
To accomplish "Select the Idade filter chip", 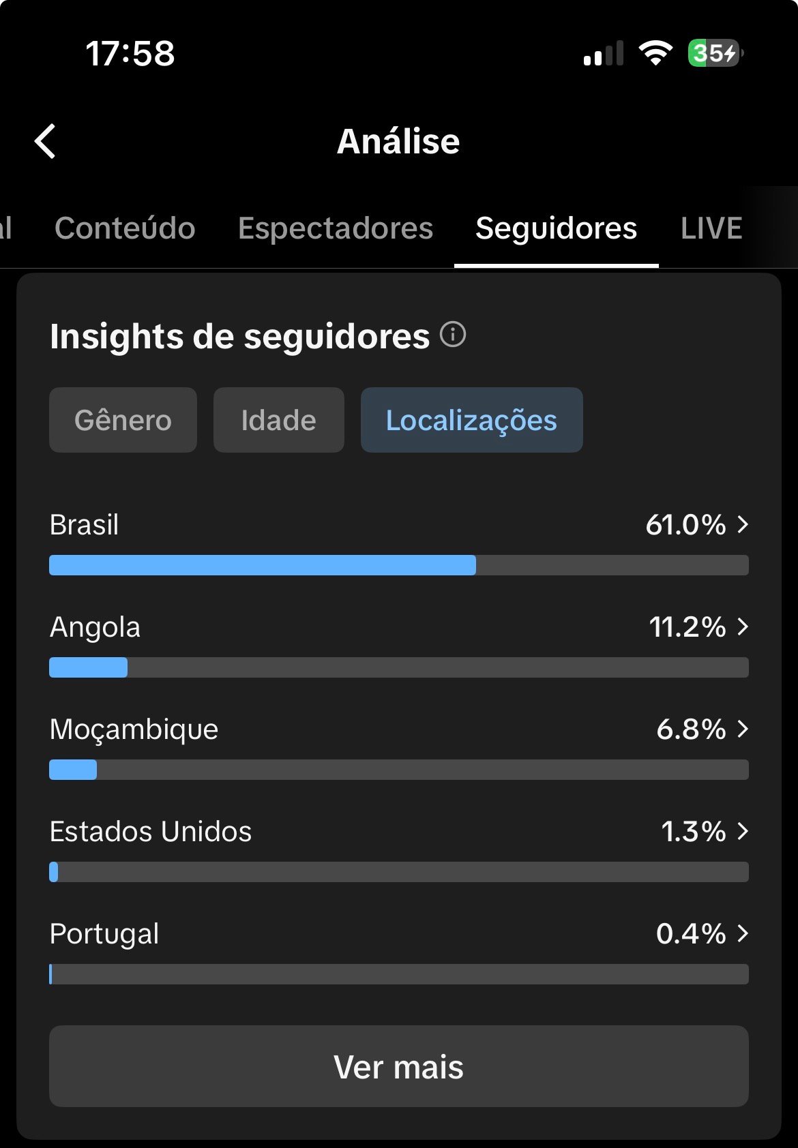I will [278, 420].
